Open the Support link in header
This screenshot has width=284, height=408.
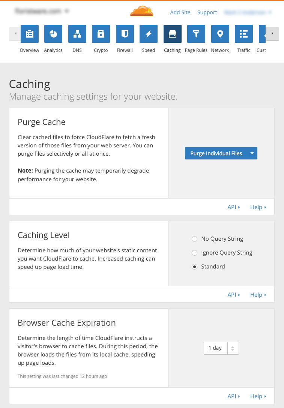coord(207,12)
